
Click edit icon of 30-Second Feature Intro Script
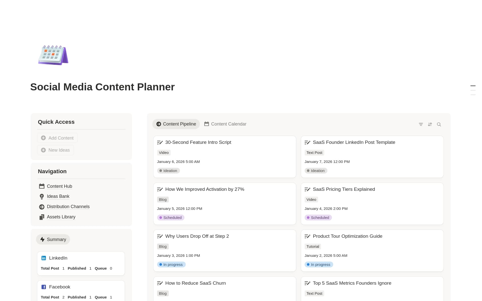coord(160,142)
